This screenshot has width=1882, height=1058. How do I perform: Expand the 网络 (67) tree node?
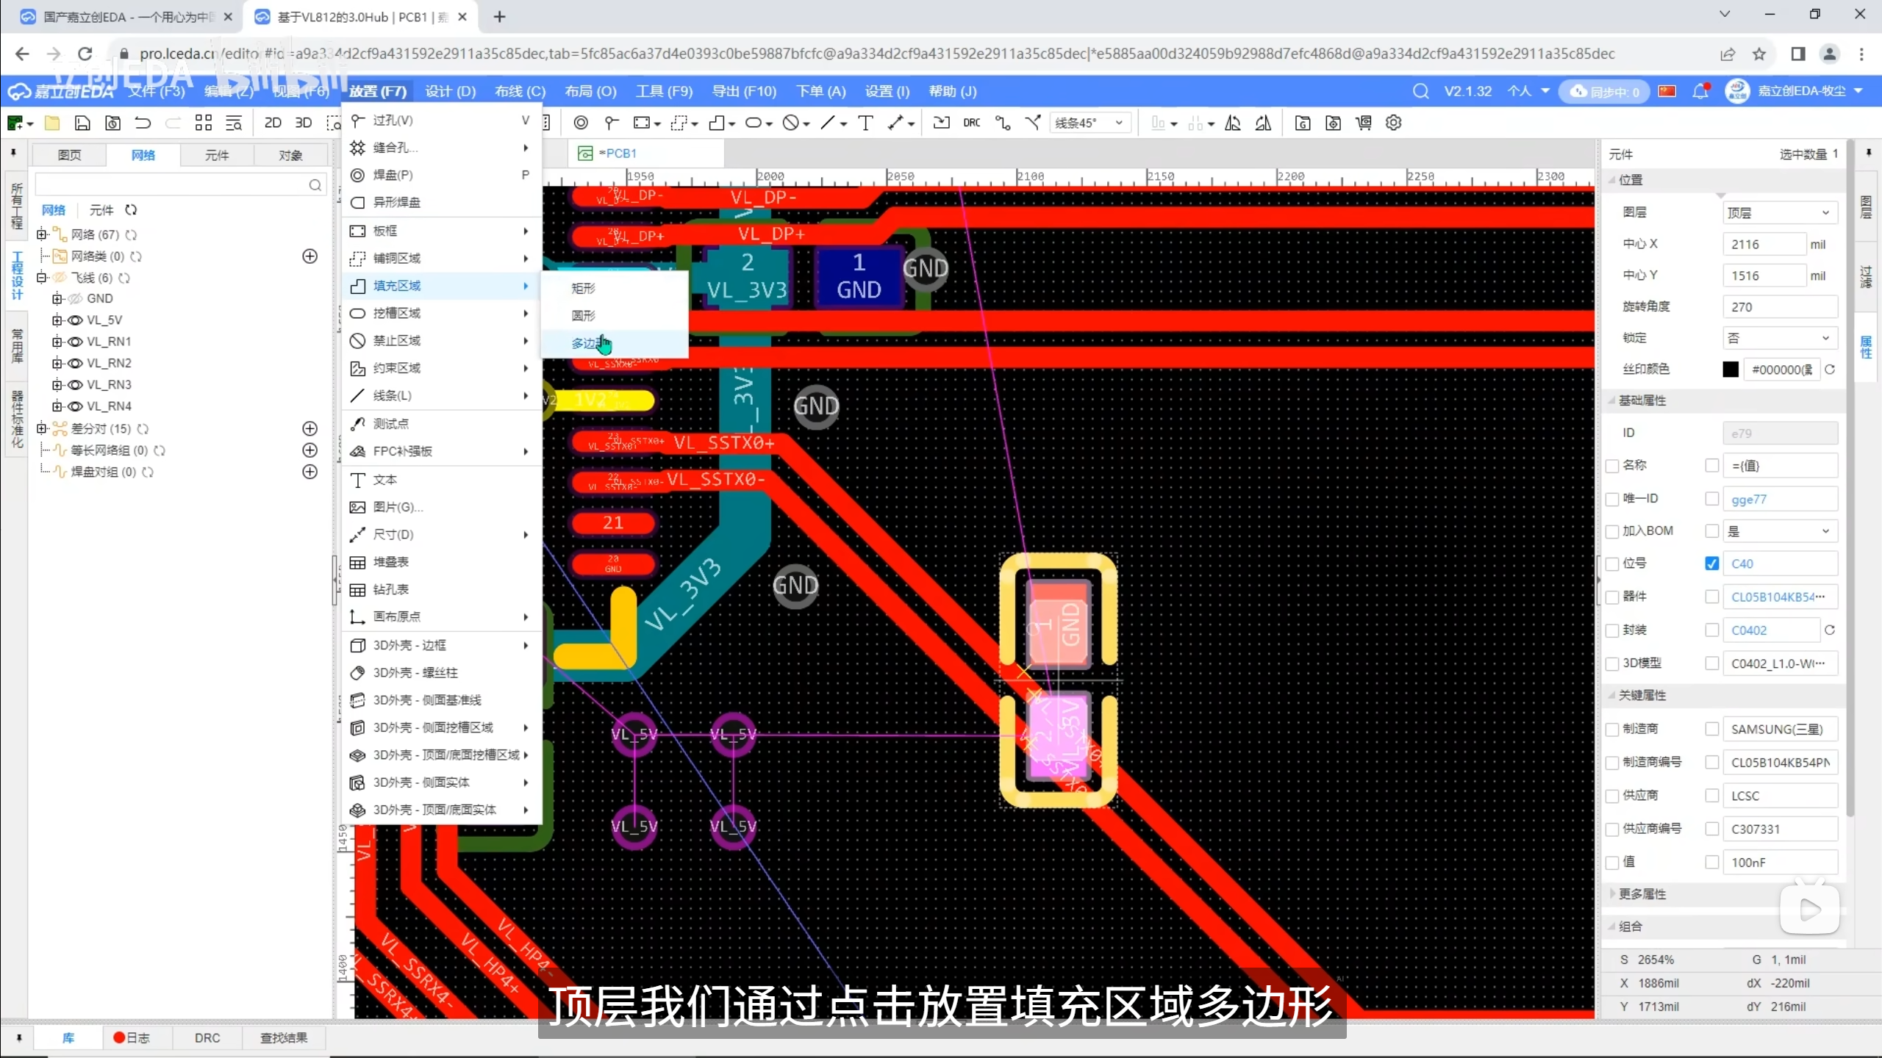coord(42,234)
